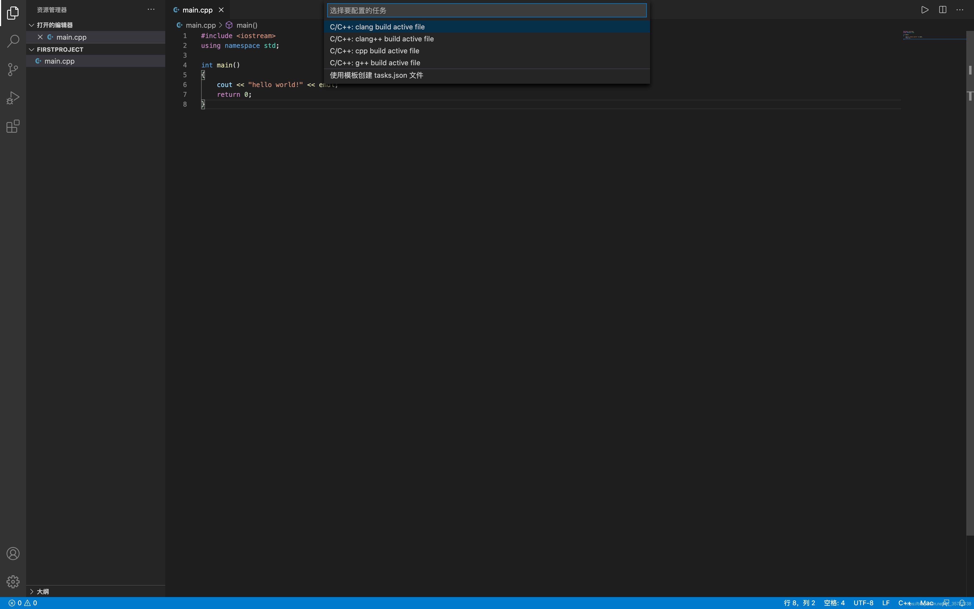Open the Extensions view
The width and height of the screenshot is (974, 609).
tap(13, 126)
